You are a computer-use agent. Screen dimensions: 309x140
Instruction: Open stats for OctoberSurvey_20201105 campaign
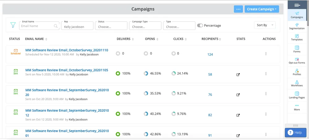(x=238, y=75)
